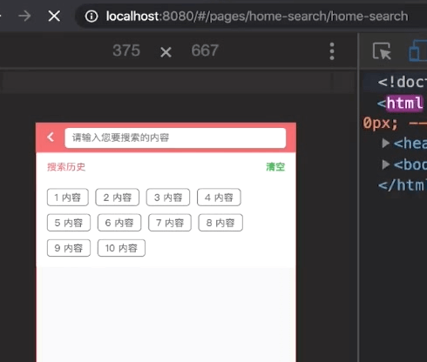The width and height of the screenshot is (427, 362).
Task: Click the green 清空 clear link
Action: [275, 167]
